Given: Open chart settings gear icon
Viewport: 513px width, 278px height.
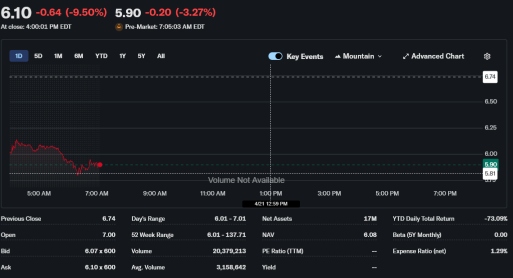Looking at the screenshot, I should [x=487, y=56].
